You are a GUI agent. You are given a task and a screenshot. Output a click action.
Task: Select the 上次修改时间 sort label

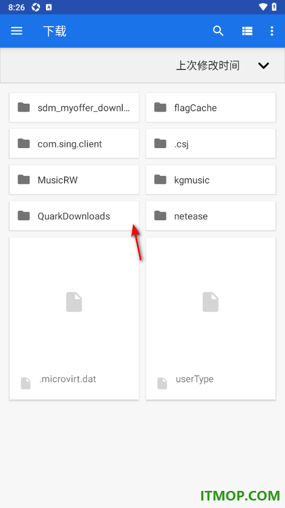click(x=208, y=65)
